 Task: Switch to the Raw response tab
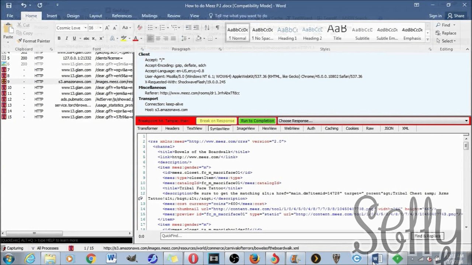click(x=370, y=128)
